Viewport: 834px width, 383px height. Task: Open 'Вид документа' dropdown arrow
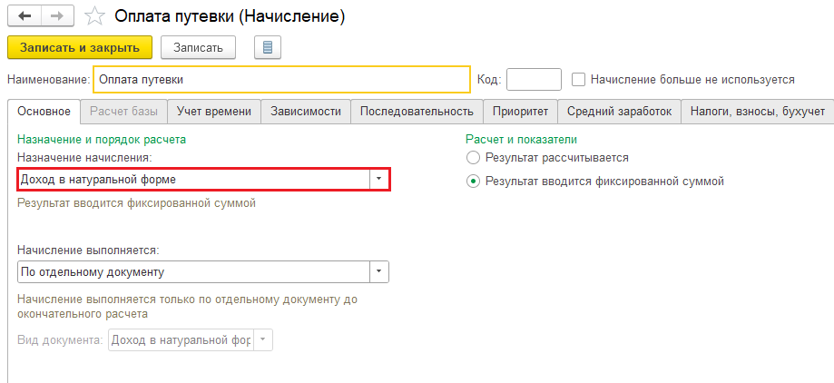pyautogui.click(x=262, y=340)
